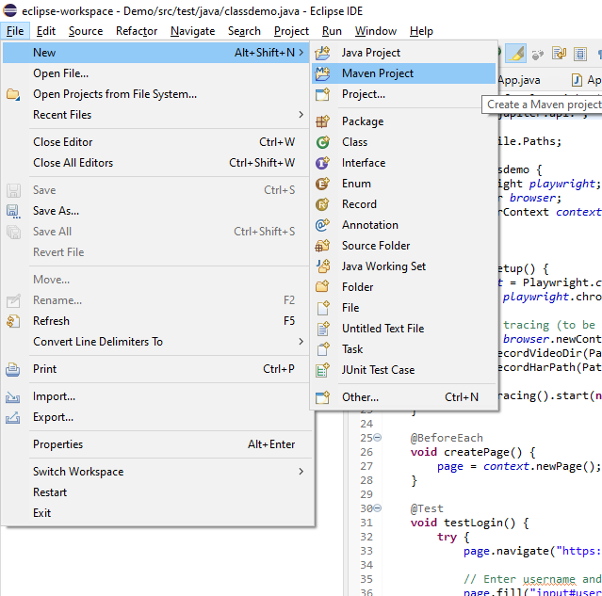Viewport: 602px width, 596px height.
Task: Open Properties from File menu
Action: click(x=155, y=444)
